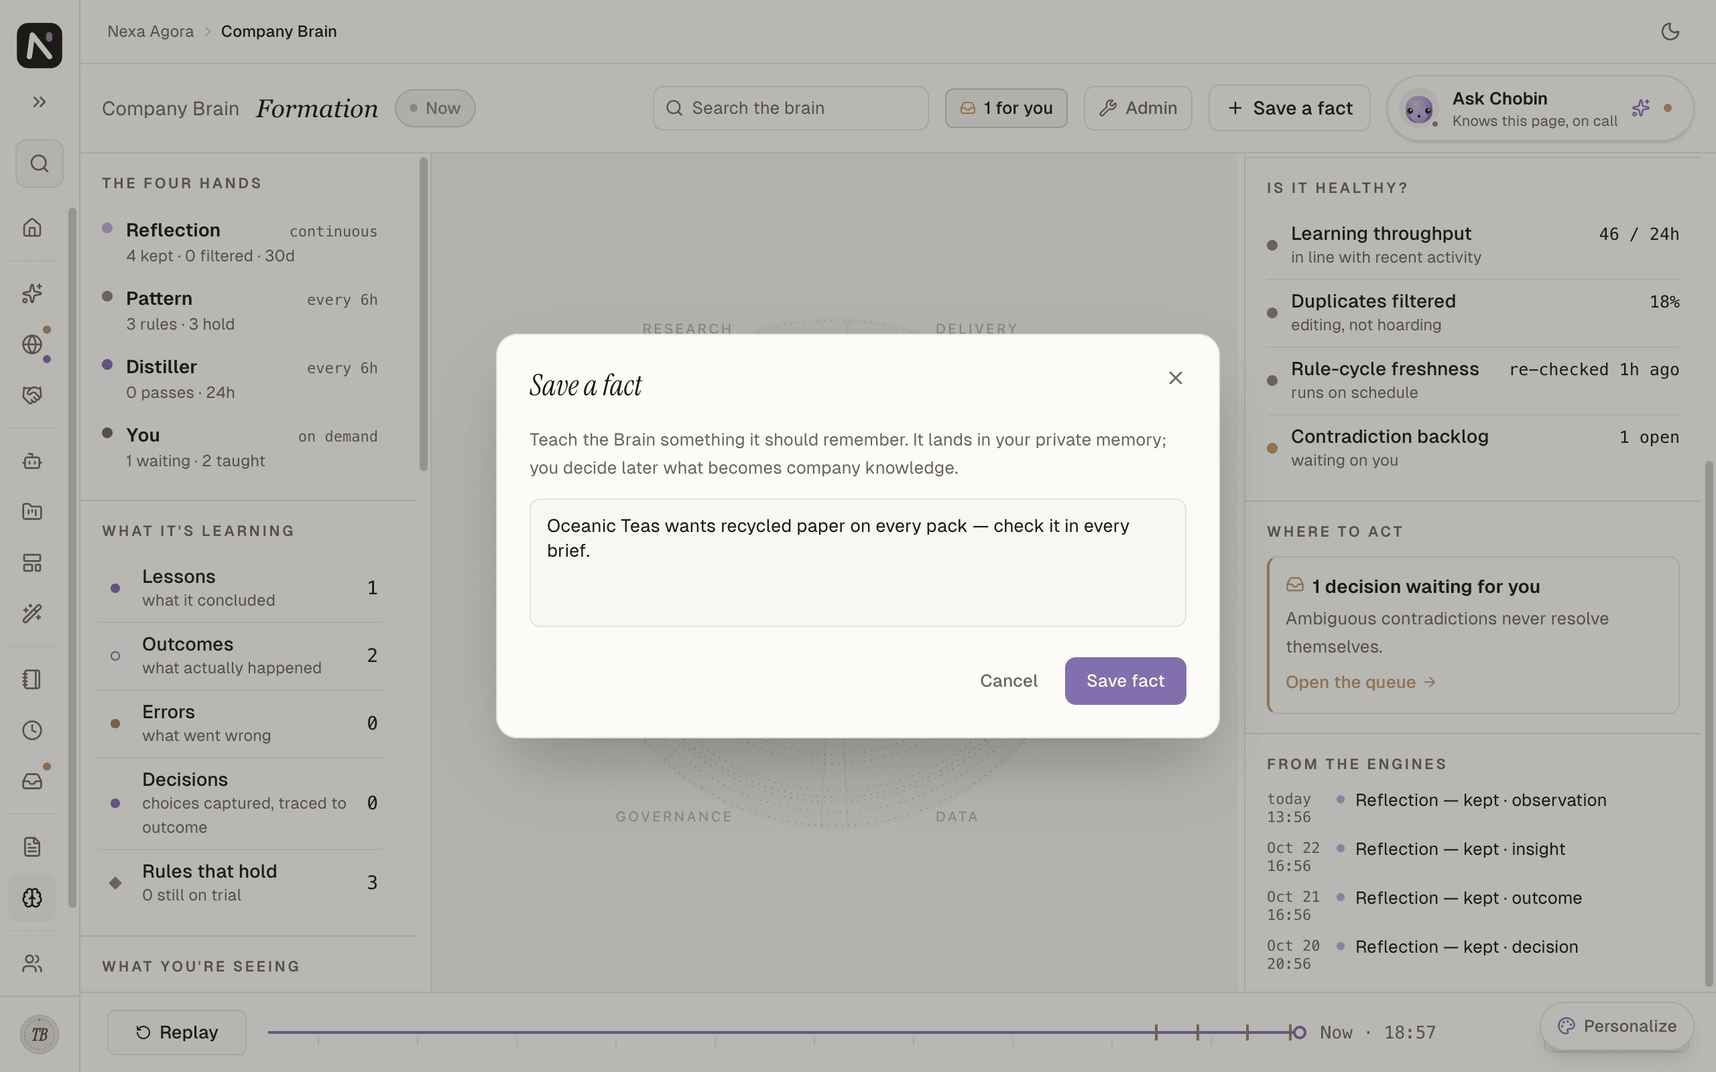Click the Replay button

[176, 1033]
